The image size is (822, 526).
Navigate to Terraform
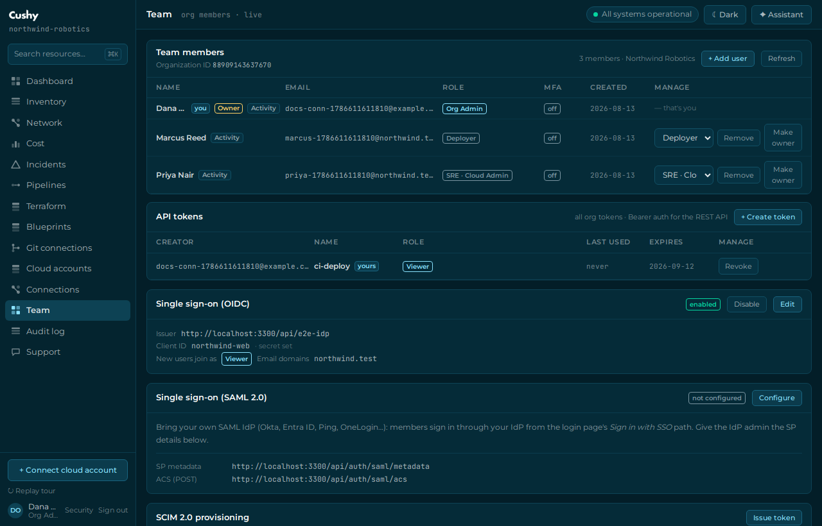pyautogui.click(x=67, y=206)
